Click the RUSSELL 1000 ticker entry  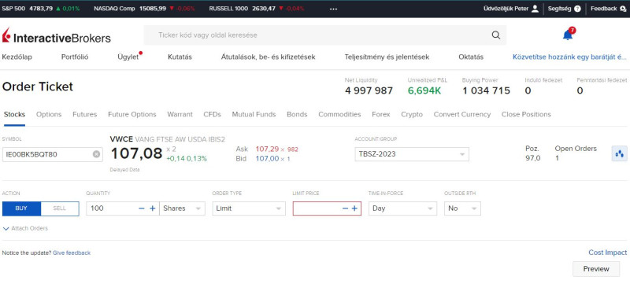click(257, 9)
